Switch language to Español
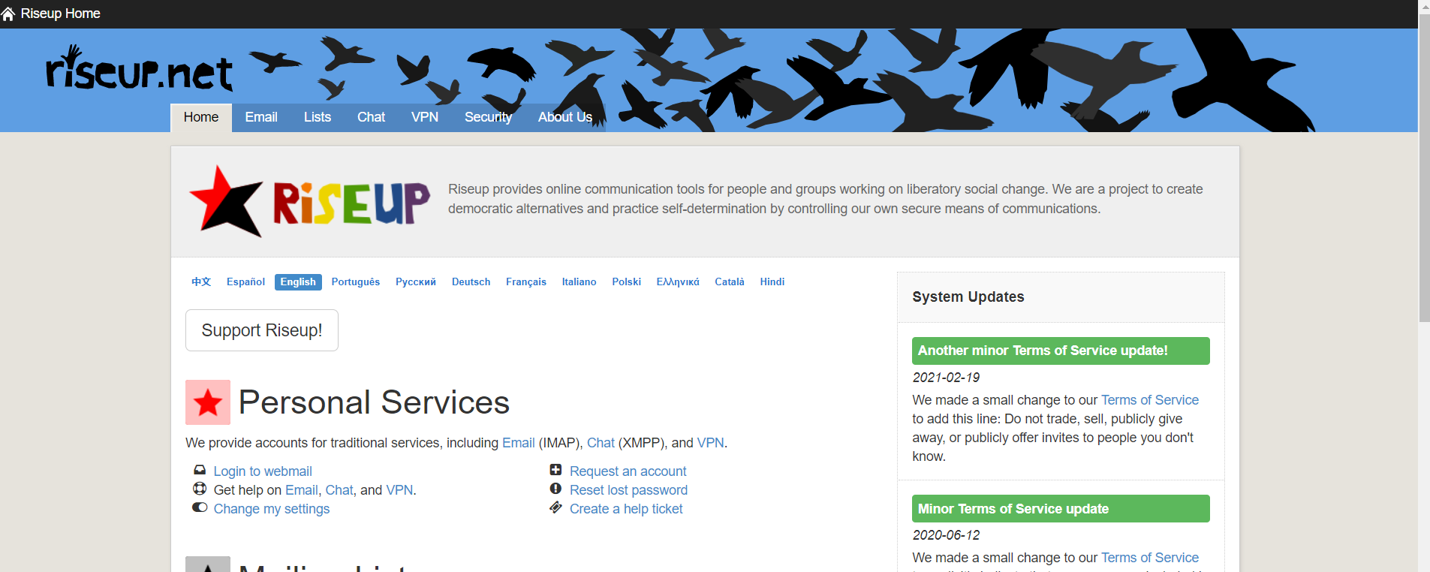Image resolution: width=1430 pixels, height=572 pixels. pos(245,282)
